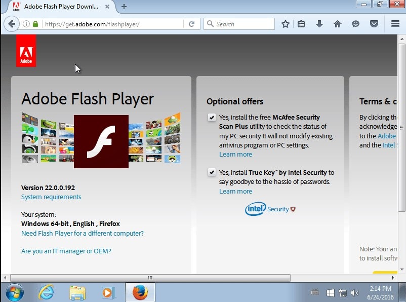
Task: Open the Pocket toolbar icon
Action: pos(374,24)
